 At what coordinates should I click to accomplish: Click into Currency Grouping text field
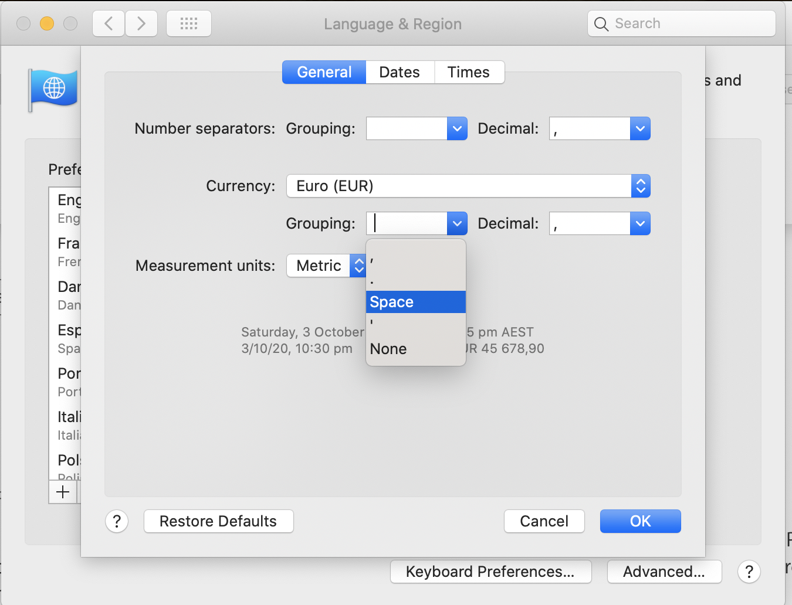tap(407, 223)
